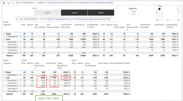Check the Body segment checkbox
The width and height of the screenshot is (183, 101).
(130, 11)
